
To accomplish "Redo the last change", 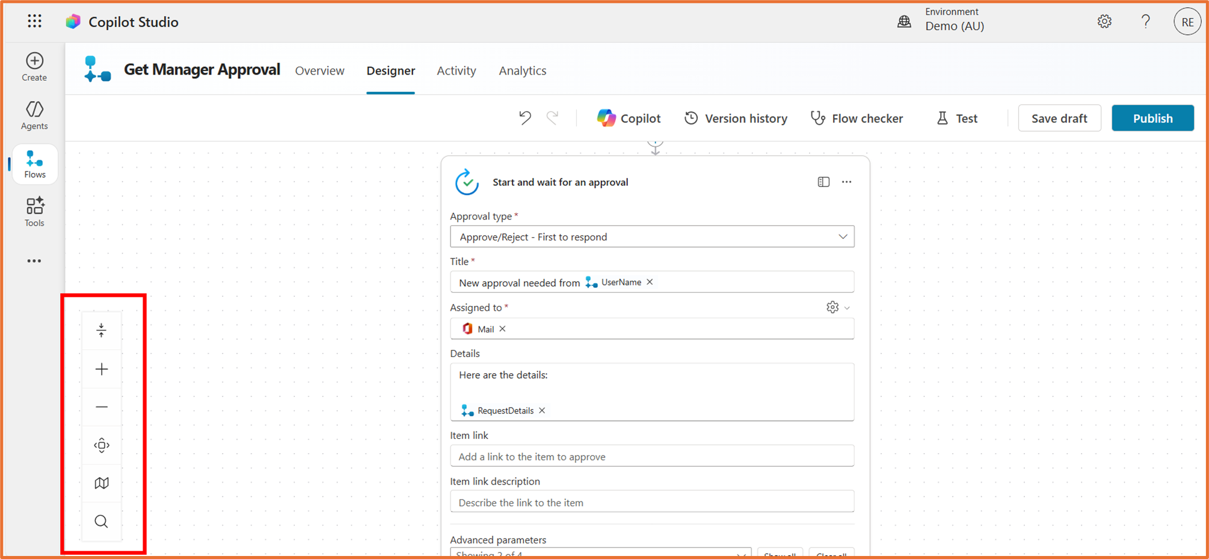I will pos(552,118).
